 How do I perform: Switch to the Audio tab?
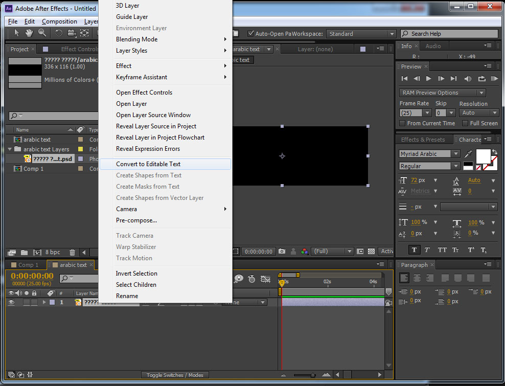[x=433, y=46]
